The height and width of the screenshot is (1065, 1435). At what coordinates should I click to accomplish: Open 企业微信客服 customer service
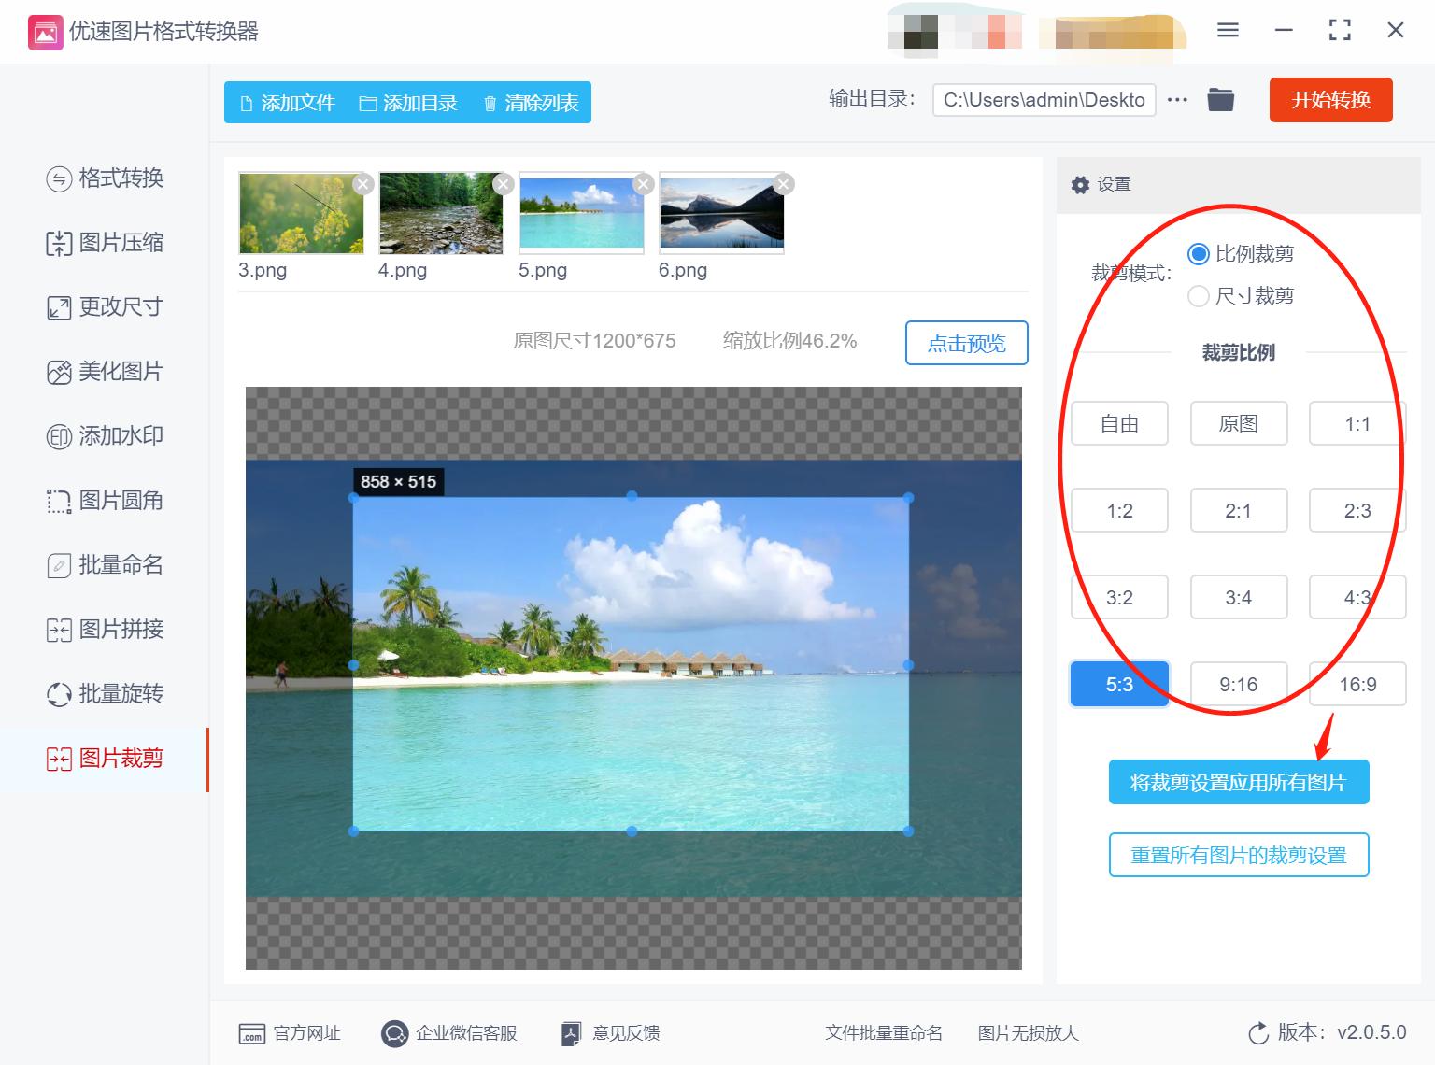click(x=449, y=1033)
